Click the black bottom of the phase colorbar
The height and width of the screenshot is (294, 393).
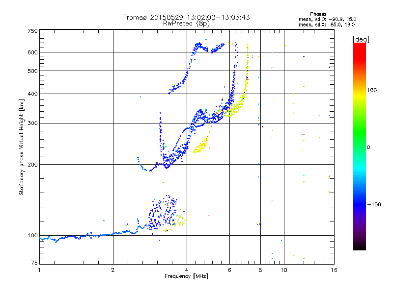pos(360,246)
